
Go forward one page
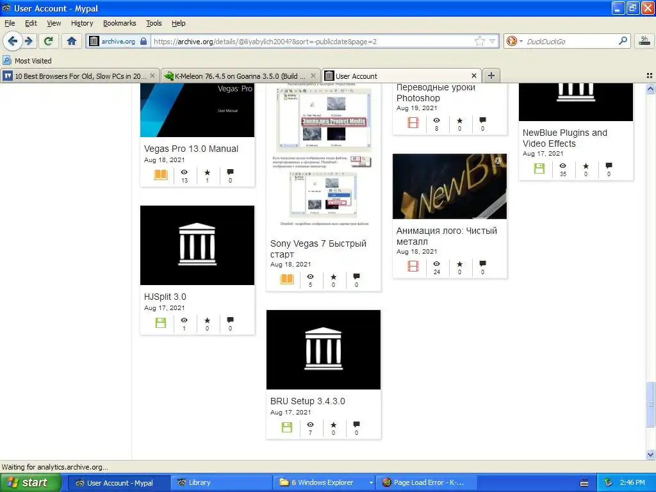pyautogui.click(x=29, y=41)
